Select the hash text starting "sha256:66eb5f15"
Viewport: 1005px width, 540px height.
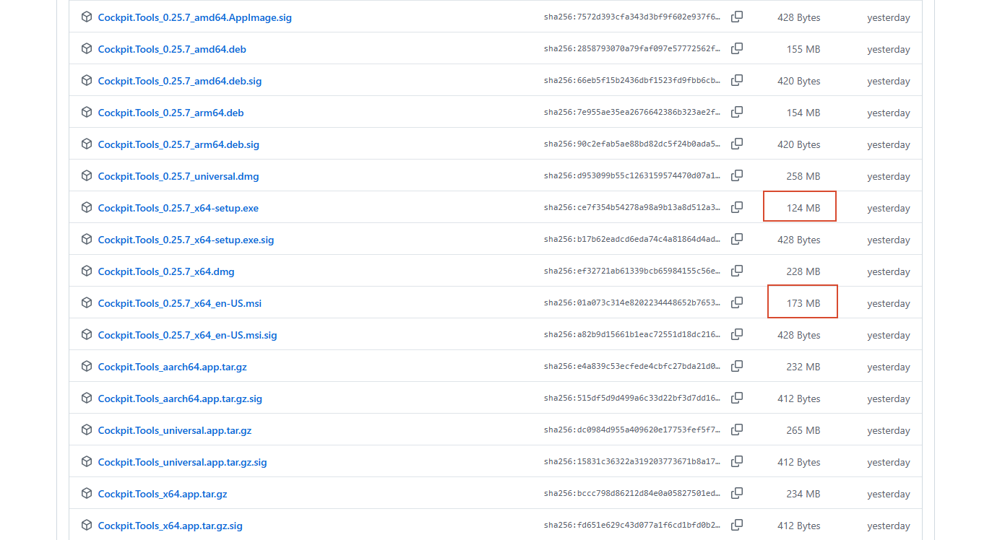632,81
